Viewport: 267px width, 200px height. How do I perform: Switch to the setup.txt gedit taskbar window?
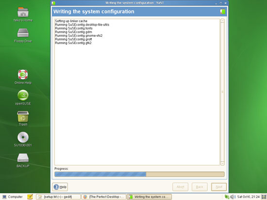point(58,197)
